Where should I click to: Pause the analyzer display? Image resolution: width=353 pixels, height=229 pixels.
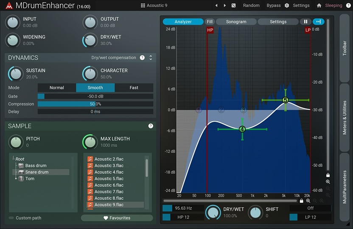tap(305, 22)
